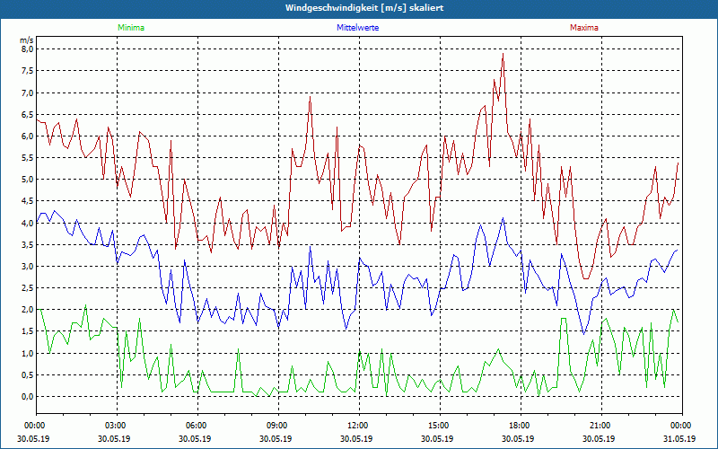Click the 3,0 y-axis value
The width and height of the screenshot is (718, 449).
[x=28, y=266]
